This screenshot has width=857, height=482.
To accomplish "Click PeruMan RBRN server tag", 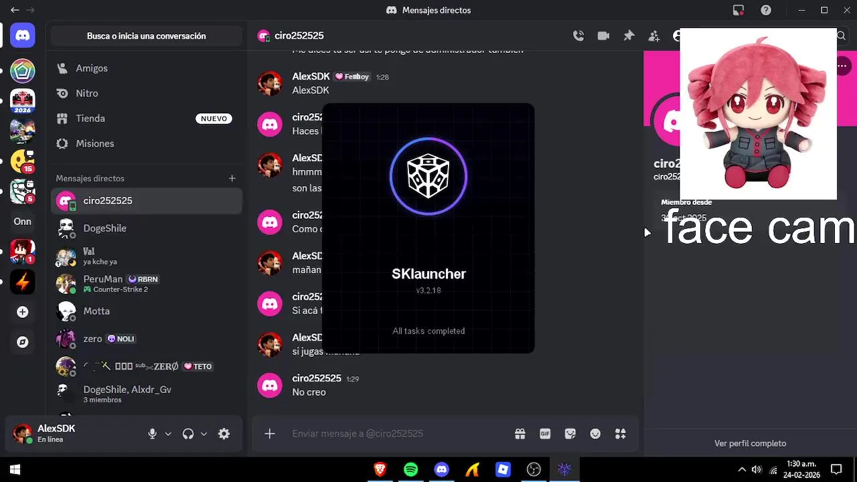I will 143,279.
